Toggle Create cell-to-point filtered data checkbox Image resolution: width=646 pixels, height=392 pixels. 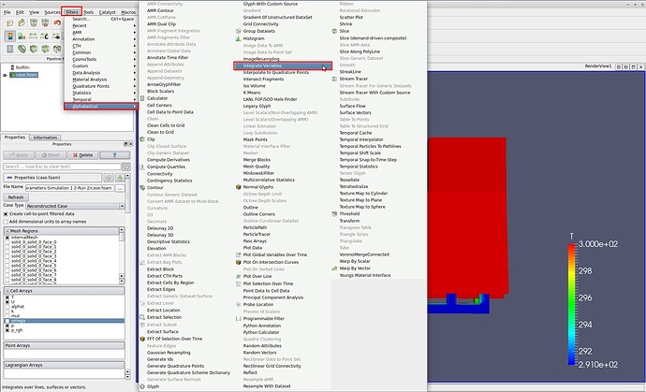6,214
